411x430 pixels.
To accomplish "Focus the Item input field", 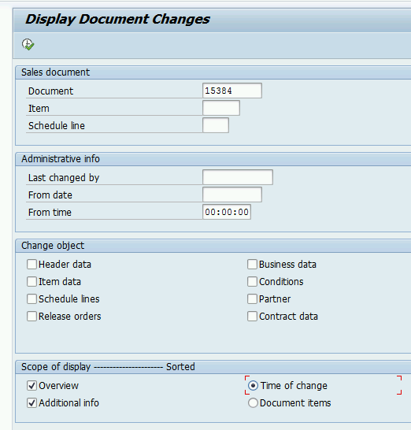I will tap(221, 108).
